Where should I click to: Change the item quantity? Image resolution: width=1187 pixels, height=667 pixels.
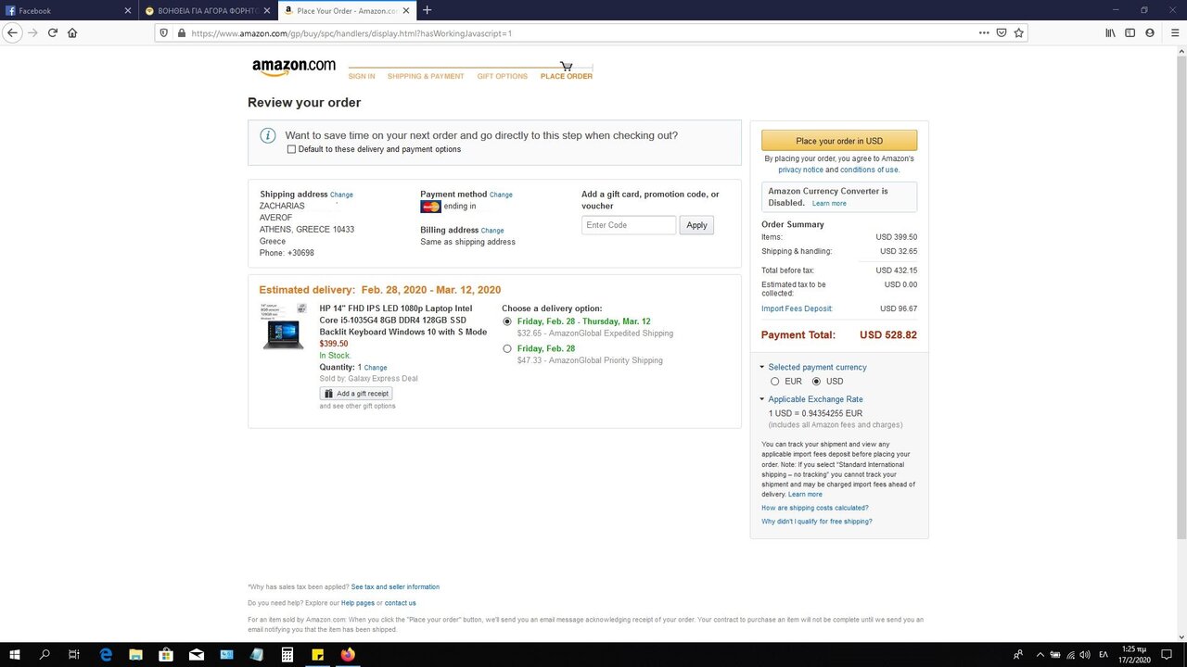(376, 368)
